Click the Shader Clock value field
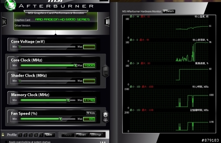This screenshot has width=221, height=143. click(x=89, y=81)
